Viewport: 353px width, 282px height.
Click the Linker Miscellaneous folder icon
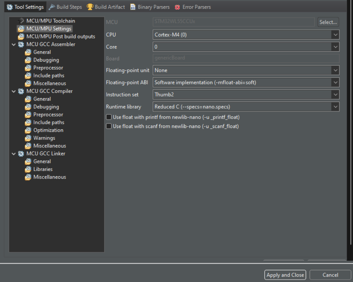[28, 177]
